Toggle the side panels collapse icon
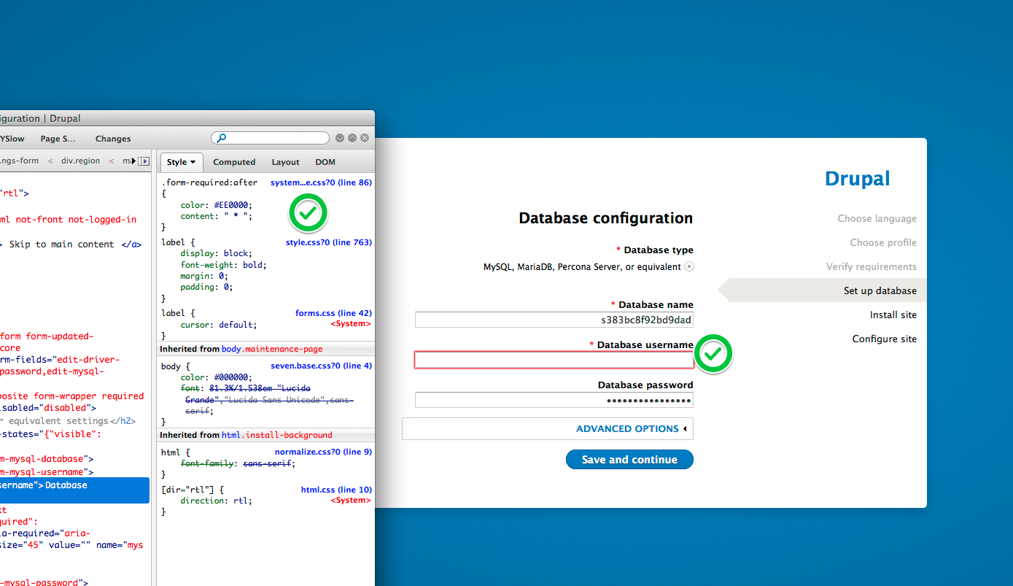This screenshot has width=1013, height=586. click(x=144, y=161)
